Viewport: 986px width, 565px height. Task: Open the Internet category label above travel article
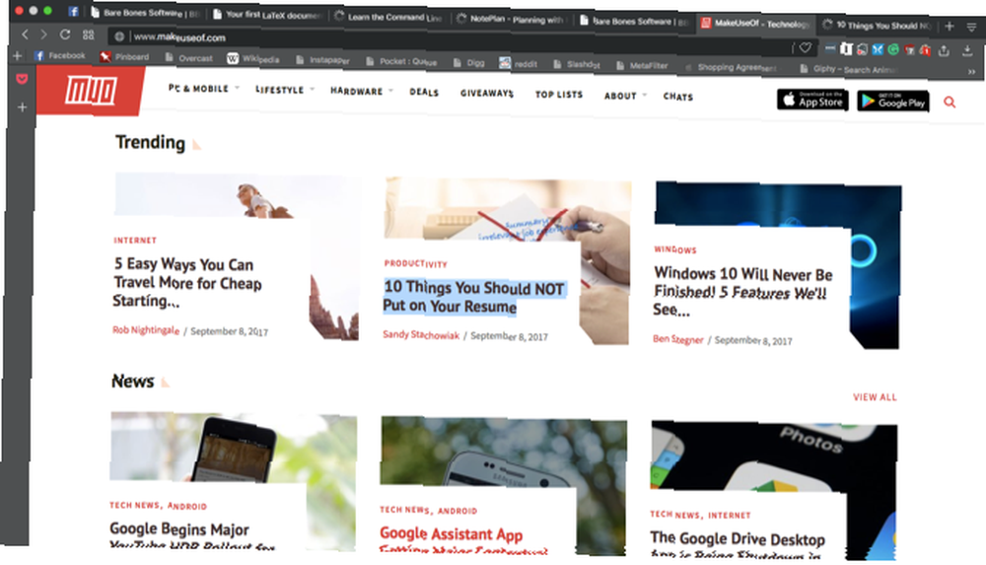pos(135,241)
